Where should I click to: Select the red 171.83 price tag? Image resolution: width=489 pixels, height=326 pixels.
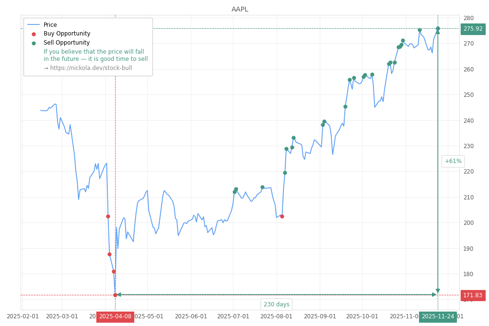(x=473, y=295)
